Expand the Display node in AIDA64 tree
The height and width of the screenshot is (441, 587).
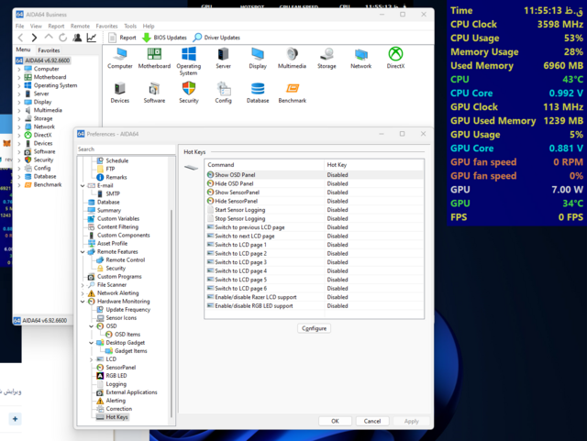pos(19,102)
